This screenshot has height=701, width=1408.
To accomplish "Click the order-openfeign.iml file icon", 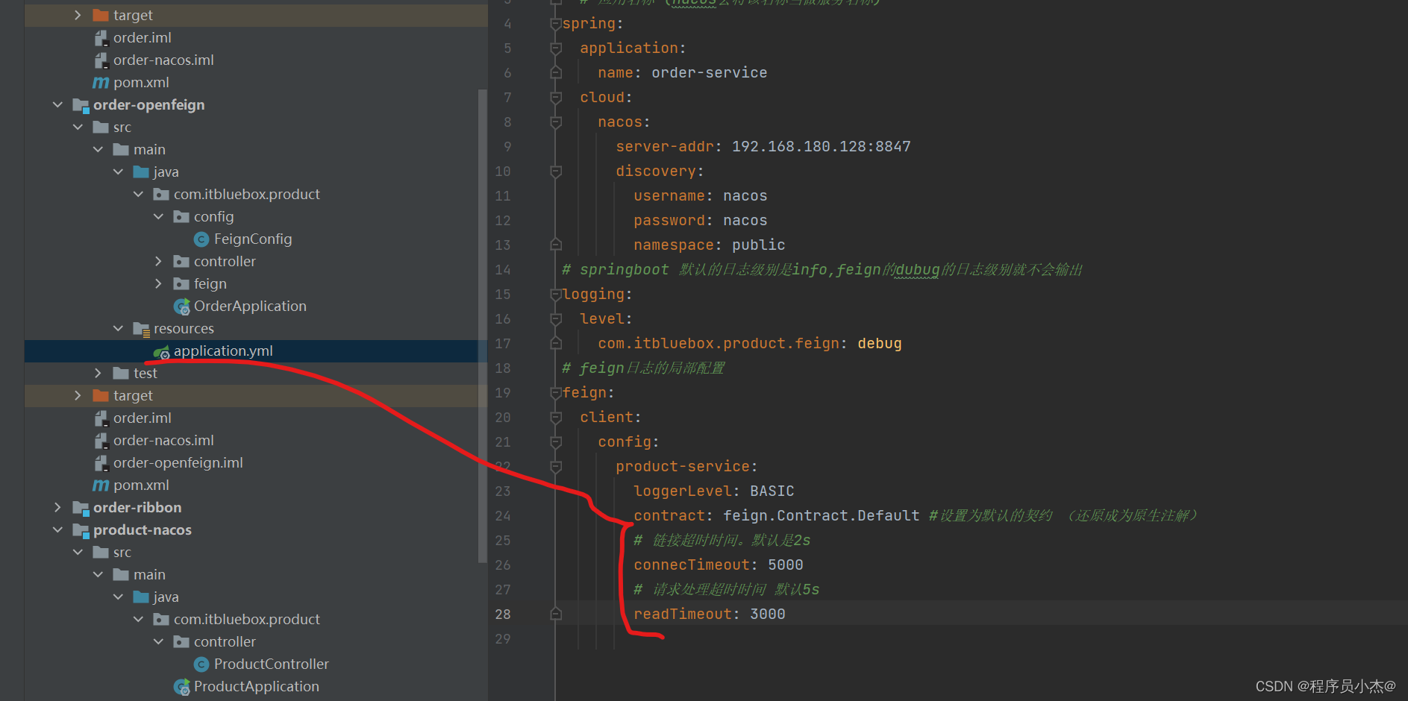I will click(101, 463).
